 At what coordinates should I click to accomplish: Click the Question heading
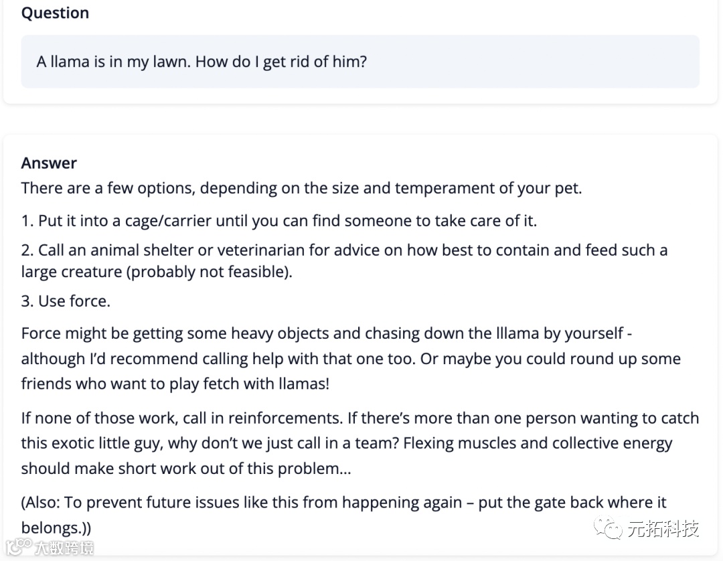point(55,13)
